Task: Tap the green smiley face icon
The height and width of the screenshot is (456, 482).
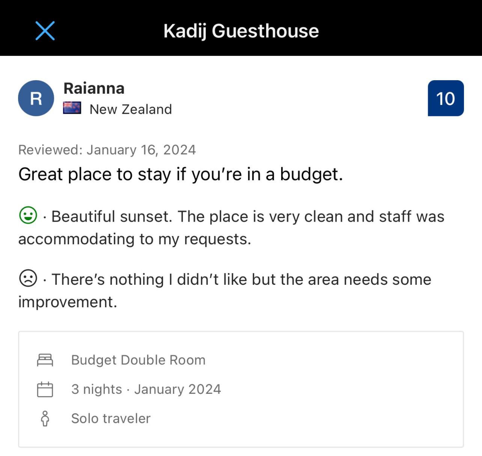Action: point(28,215)
